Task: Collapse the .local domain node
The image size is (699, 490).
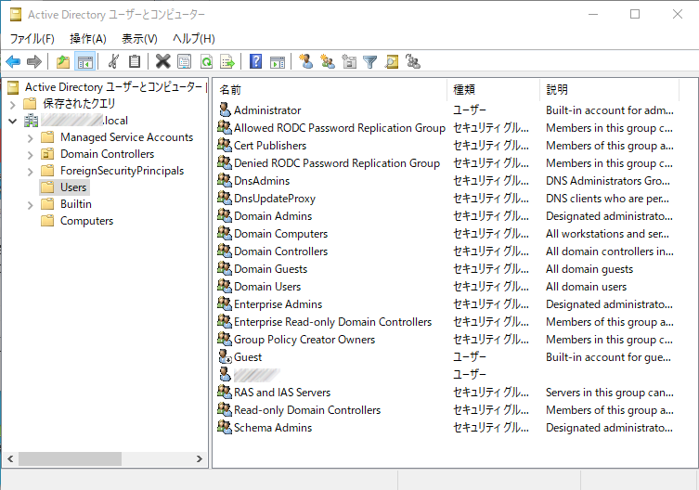Action: (12, 121)
